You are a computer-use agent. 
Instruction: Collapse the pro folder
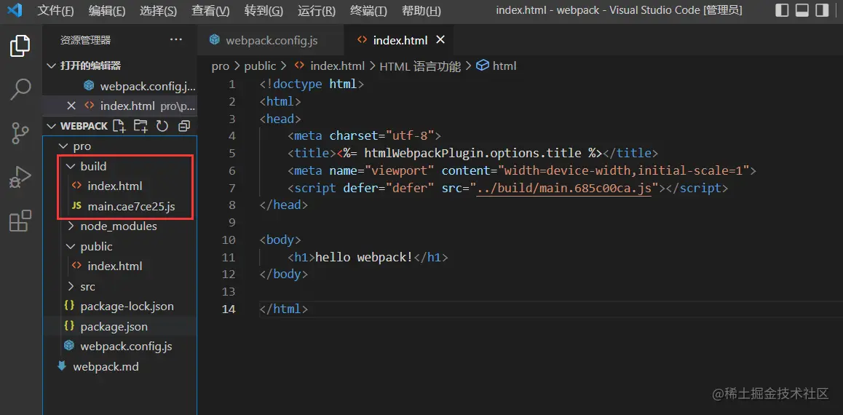pos(63,146)
